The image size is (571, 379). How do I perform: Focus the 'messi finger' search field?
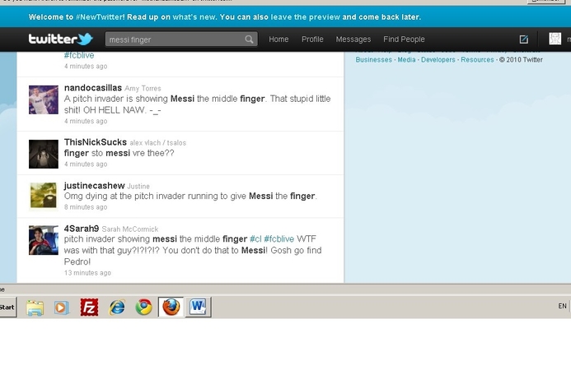[x=181, y=39]
